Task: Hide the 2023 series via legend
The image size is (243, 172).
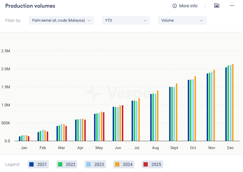Action: (95, 164)
